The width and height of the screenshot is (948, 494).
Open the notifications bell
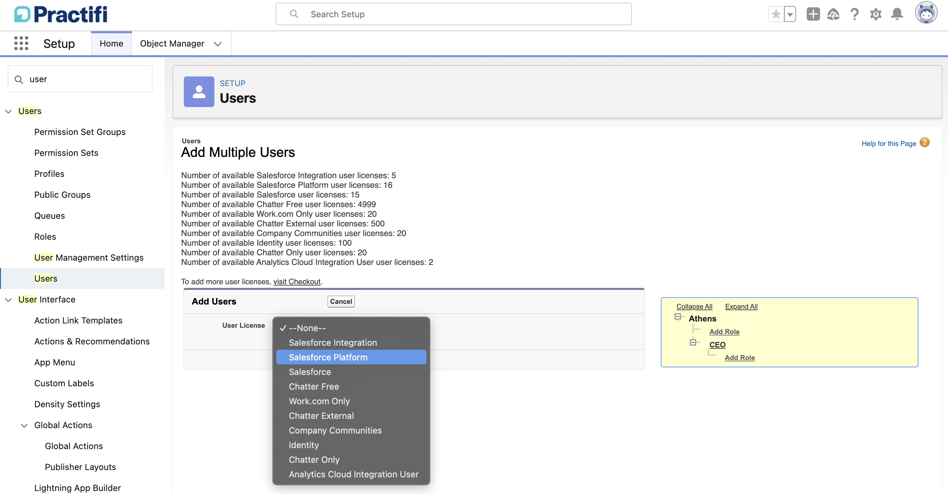[897, 14]
